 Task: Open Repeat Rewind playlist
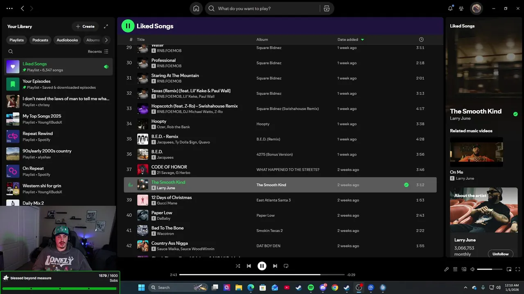pos(59,136)
